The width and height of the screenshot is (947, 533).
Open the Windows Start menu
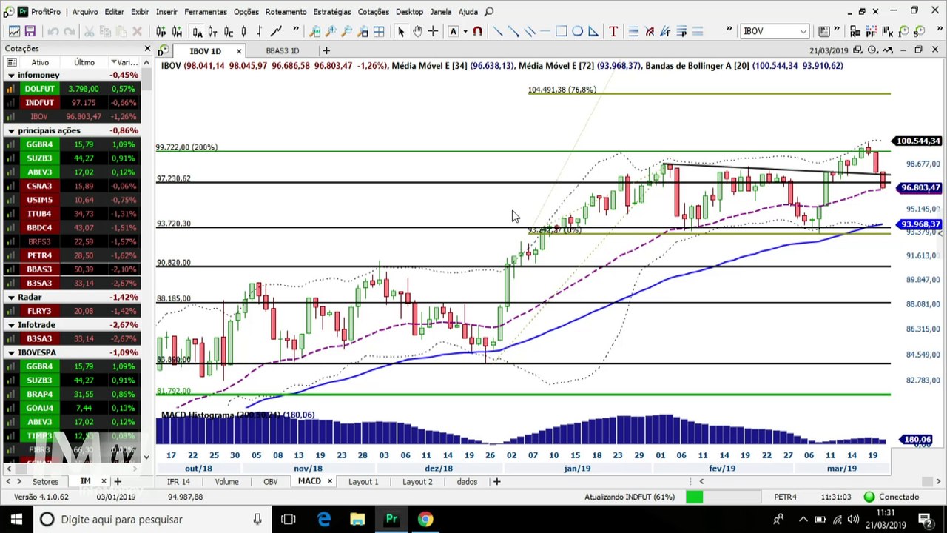pyautogui.click(x=16, y=519)
